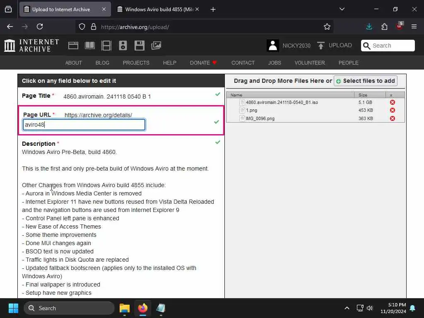Open the ABOUT menu item
Image resolution: width=424 pixels, height=318 pixels.
(x=74, y=63)
